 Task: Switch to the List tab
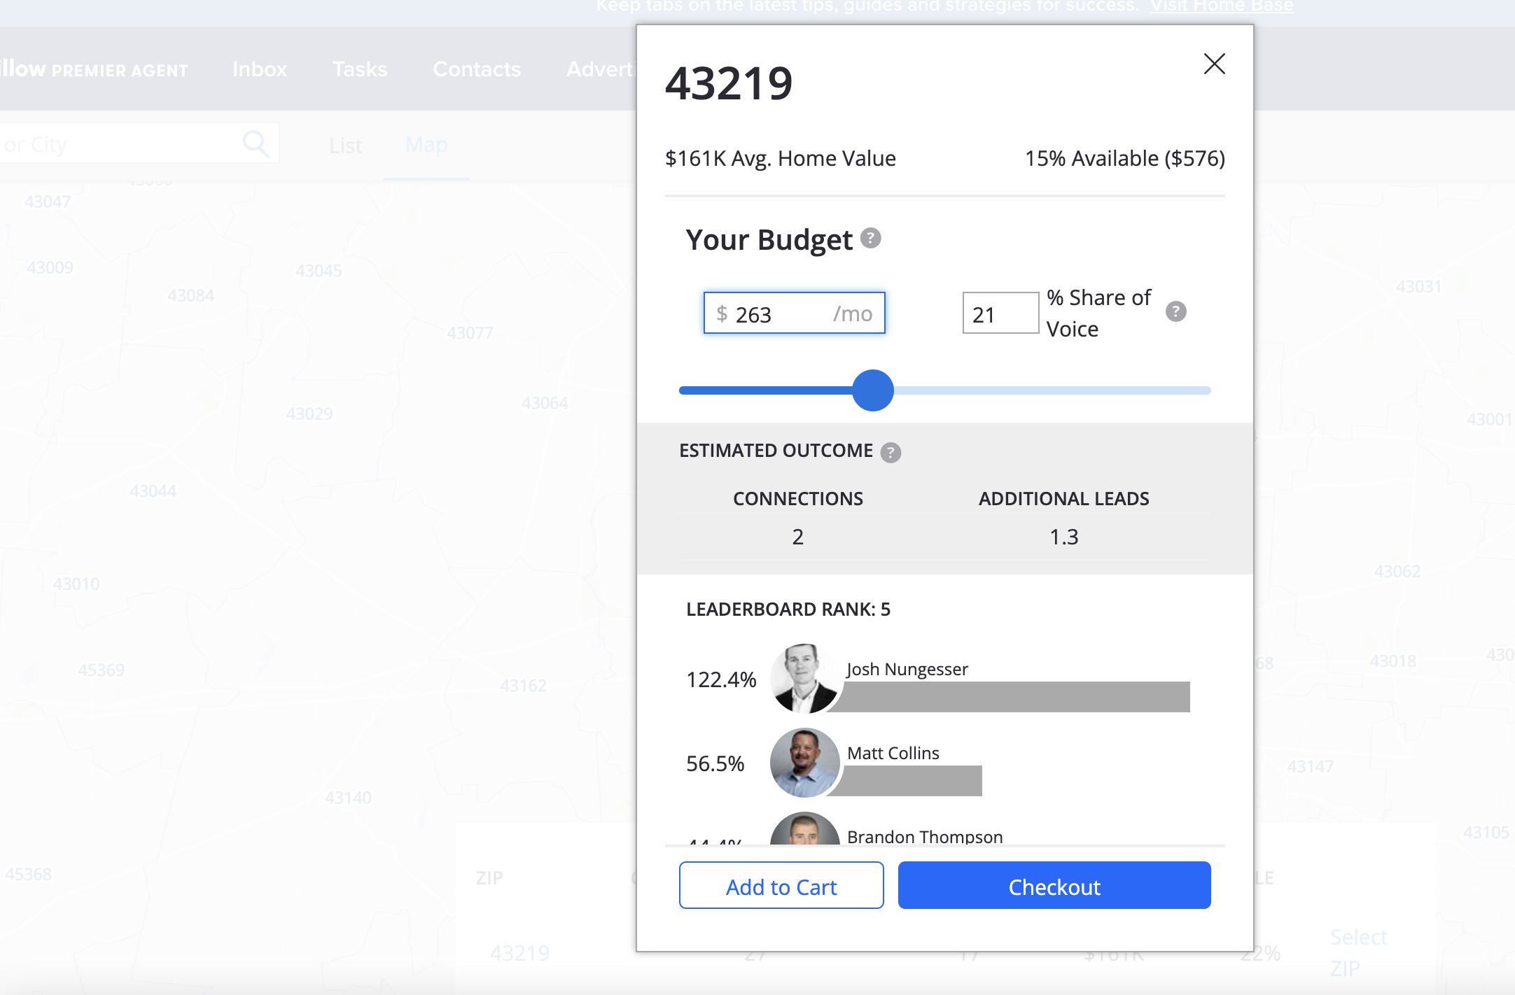coord(346,146)
